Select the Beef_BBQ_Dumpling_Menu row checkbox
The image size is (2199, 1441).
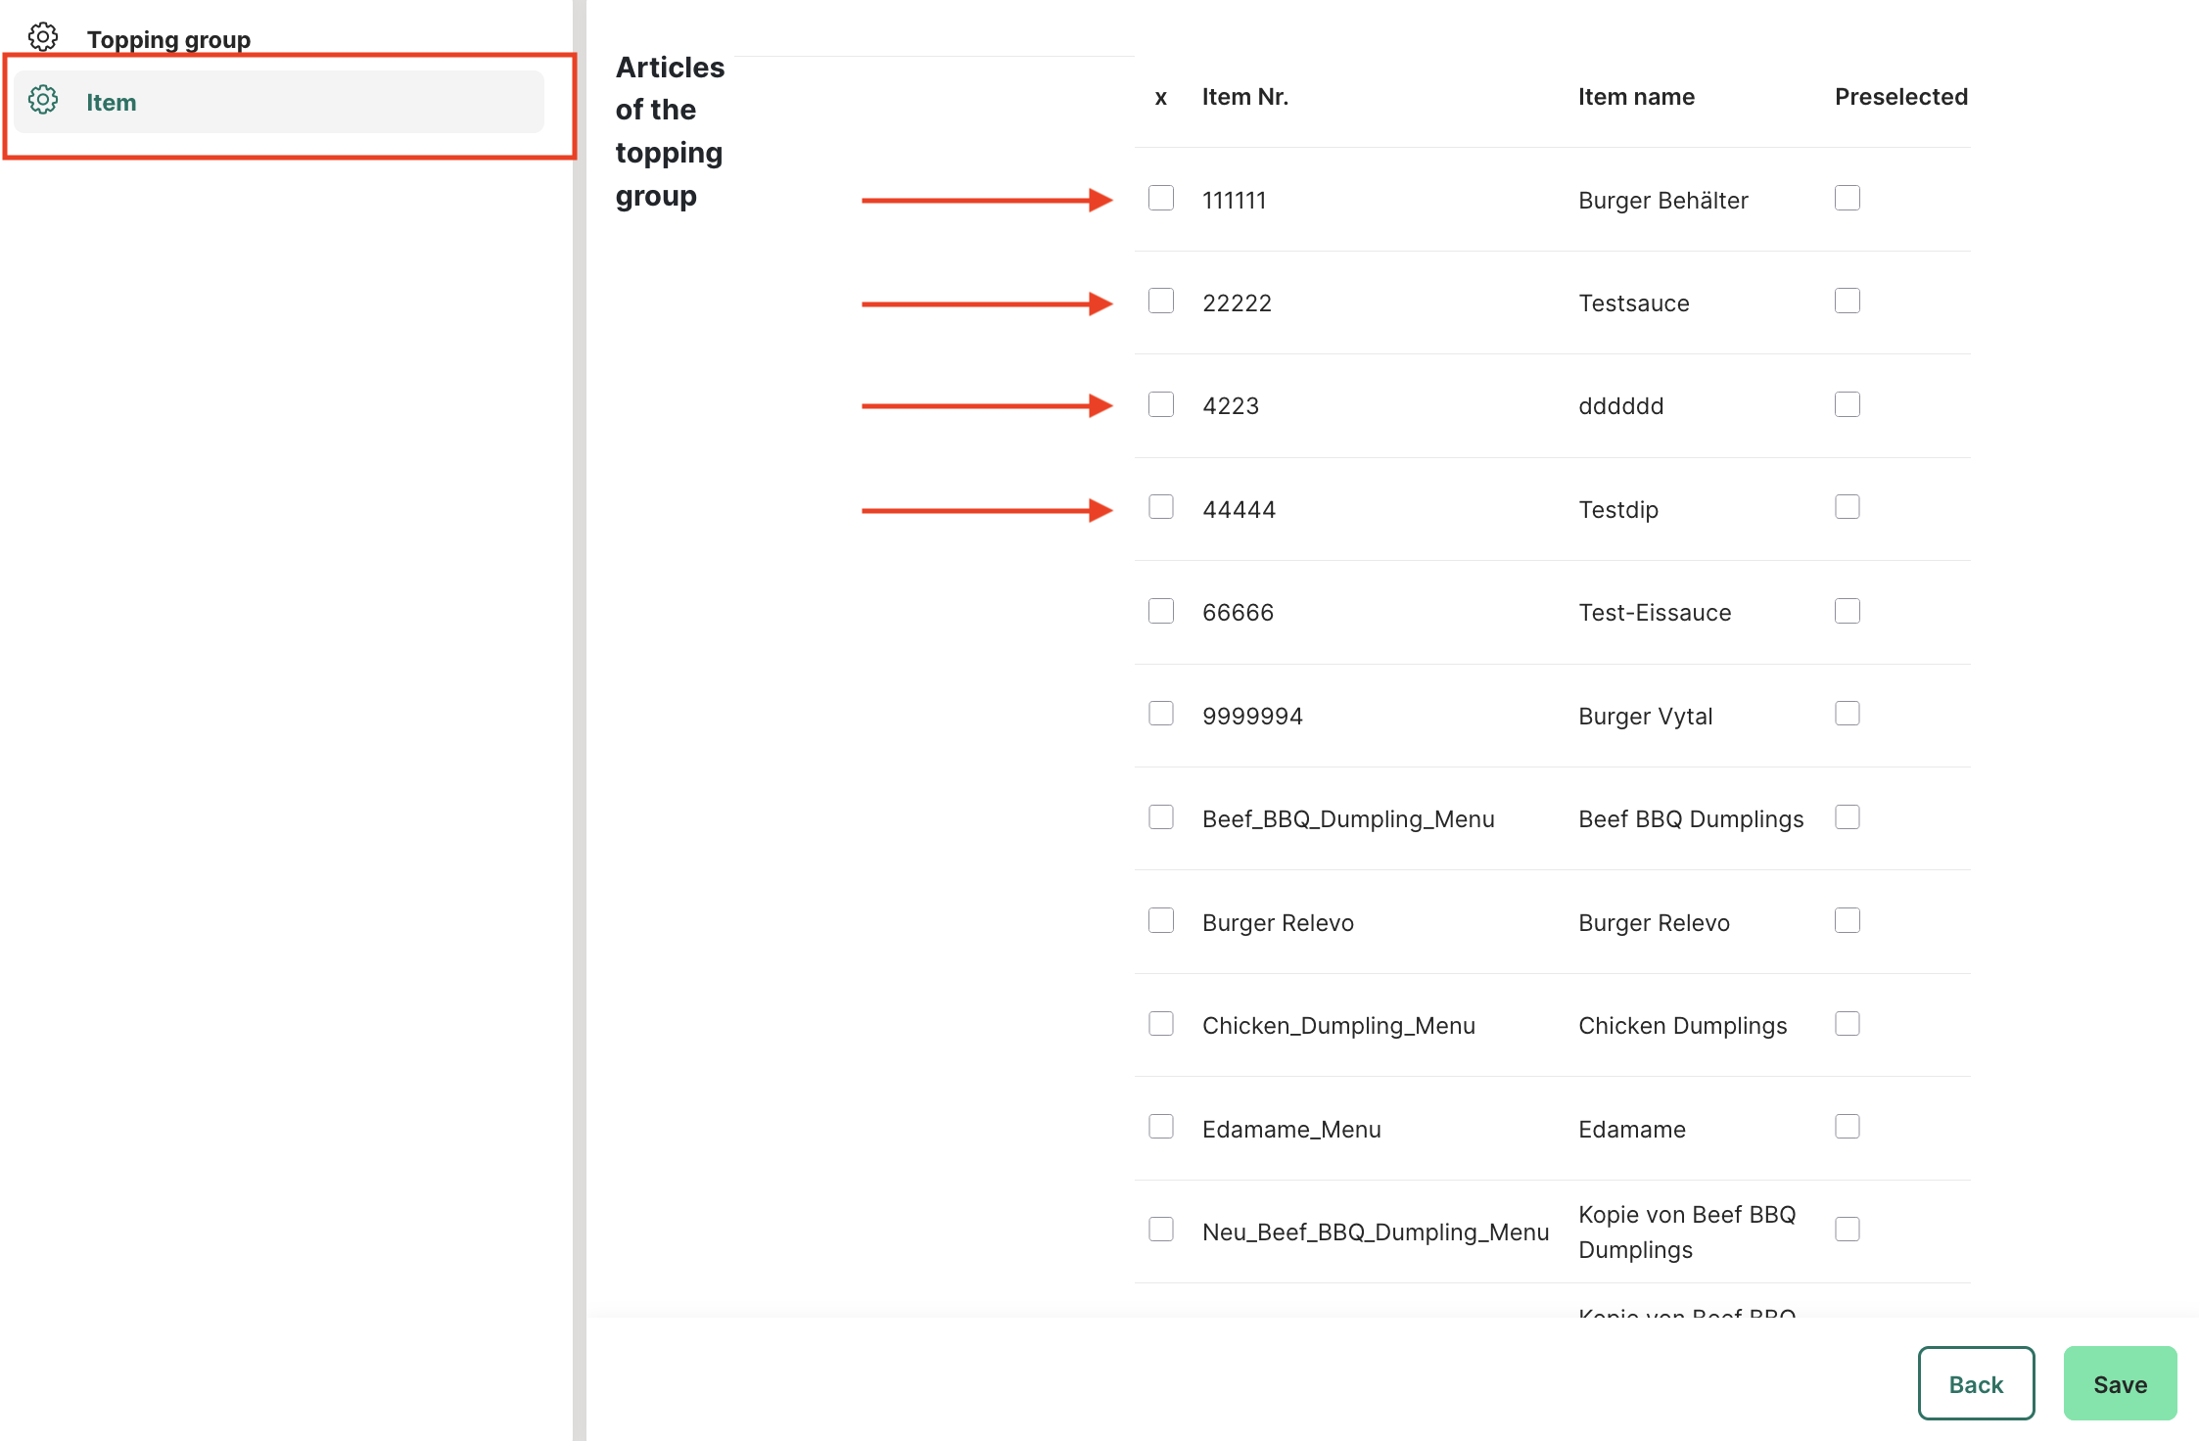pos(1161,818)
